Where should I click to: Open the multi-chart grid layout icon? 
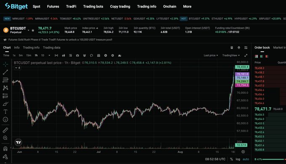(x=246, y=48)
